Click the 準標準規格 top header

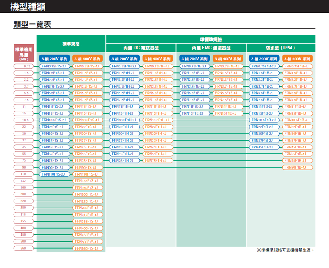tap(211, 39)
